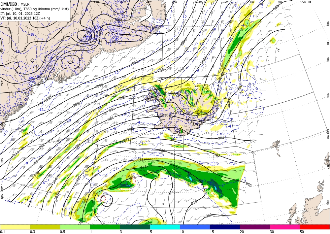Click the "DMI/IGB : MSLP," title text
The width and height of the screenshot is (330, 234).
coord(15,4)
